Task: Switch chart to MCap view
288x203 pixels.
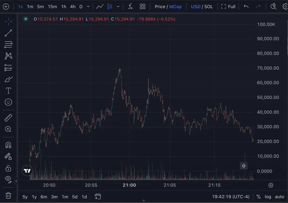Action: click(x=175, y=6)
